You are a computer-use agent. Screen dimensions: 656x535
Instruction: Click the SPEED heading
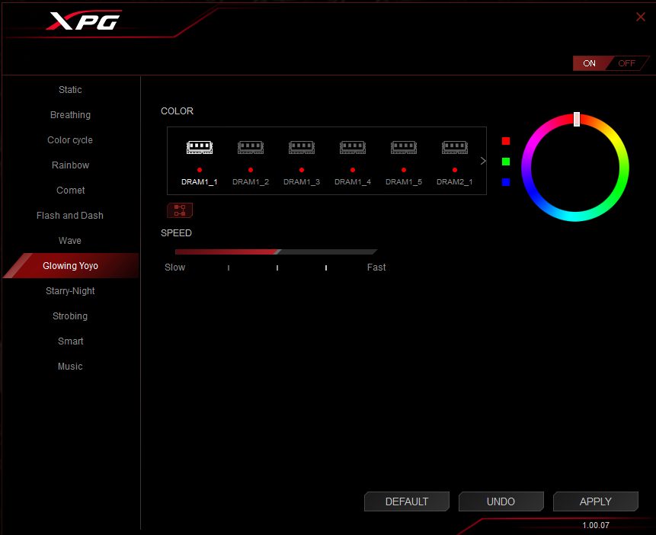[176, 232]
